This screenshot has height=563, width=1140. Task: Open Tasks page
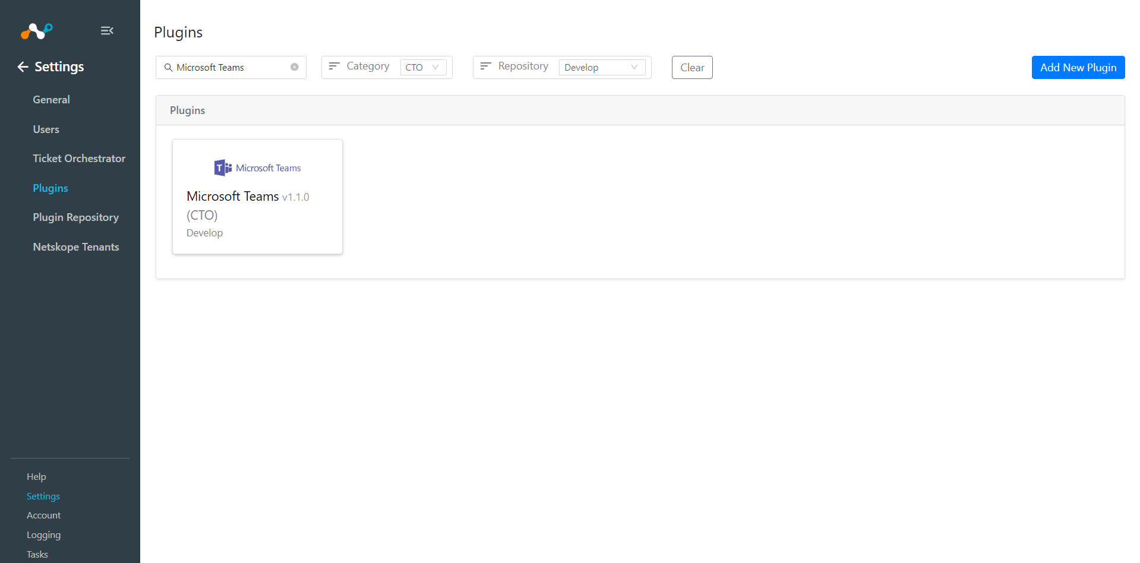click(x=37, y=555)
